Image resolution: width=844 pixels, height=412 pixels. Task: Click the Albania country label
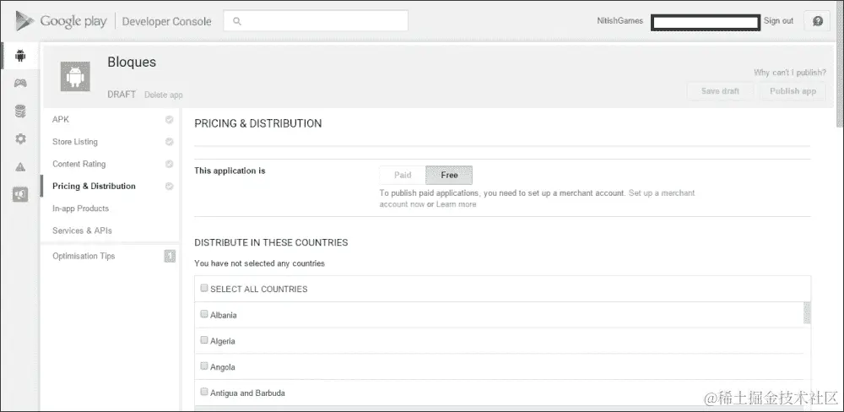(224, 315)
